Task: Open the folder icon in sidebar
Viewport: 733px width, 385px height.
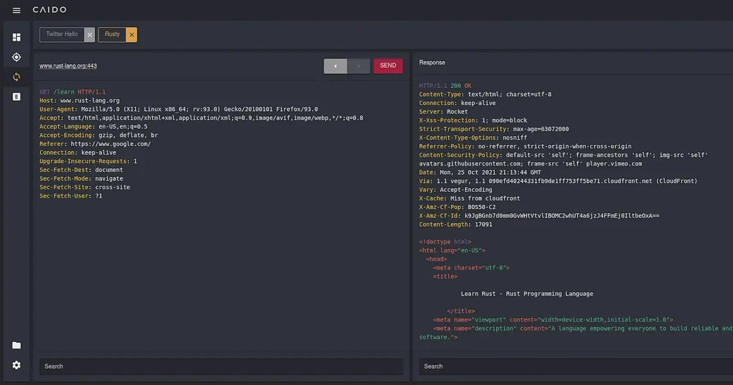Action: click(16, 346)
